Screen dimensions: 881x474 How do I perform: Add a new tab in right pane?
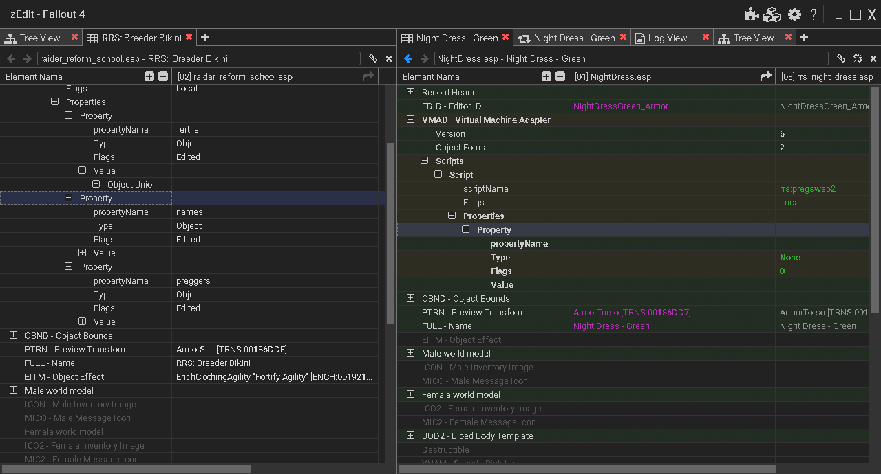point(804,38)
